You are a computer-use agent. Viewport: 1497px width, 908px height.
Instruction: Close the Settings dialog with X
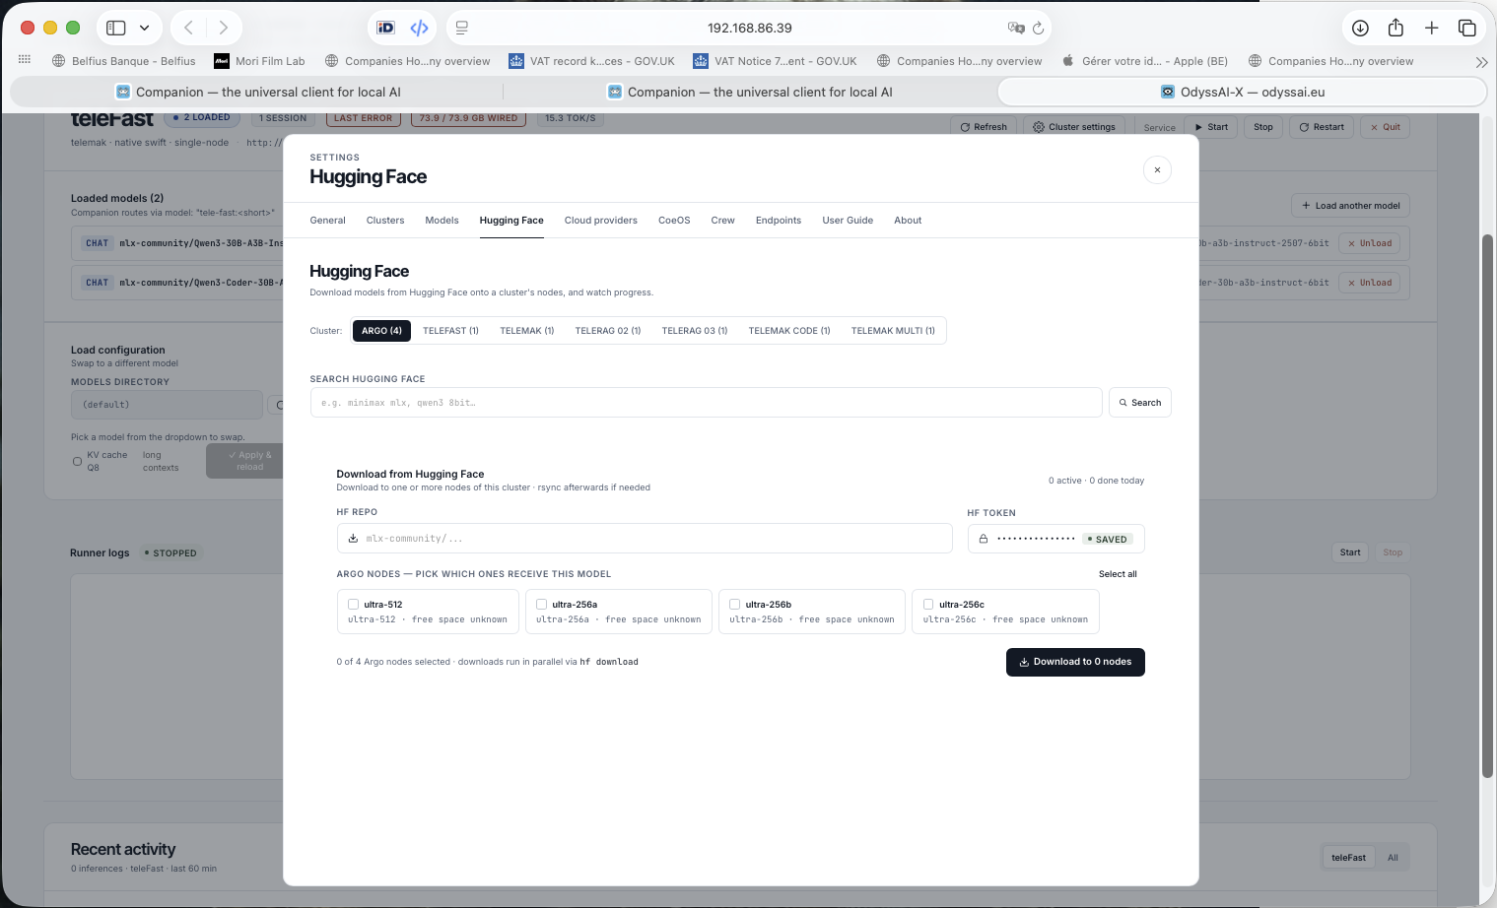click(x=1157, y=169)
